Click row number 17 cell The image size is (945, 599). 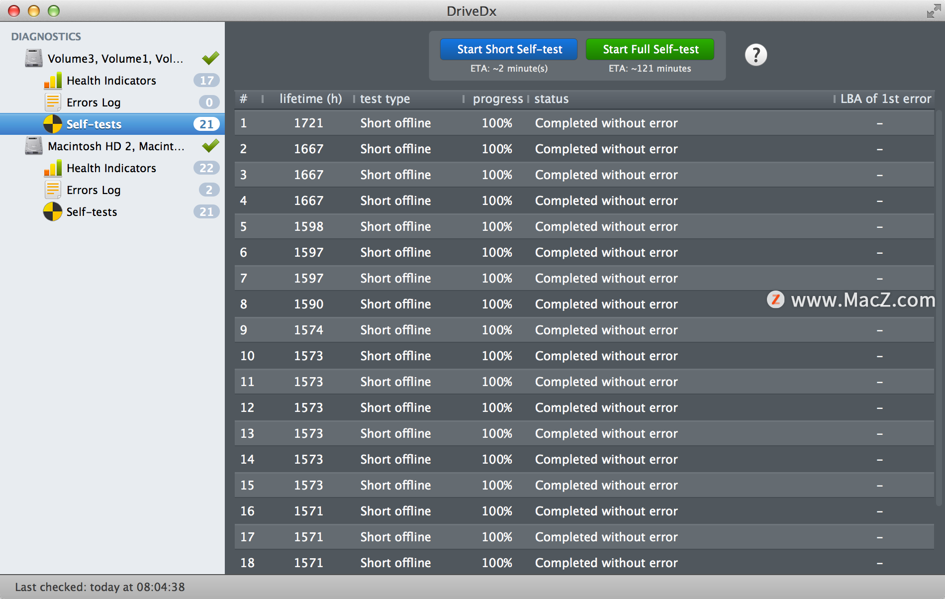pyautogui.click(x=247, y=537)
